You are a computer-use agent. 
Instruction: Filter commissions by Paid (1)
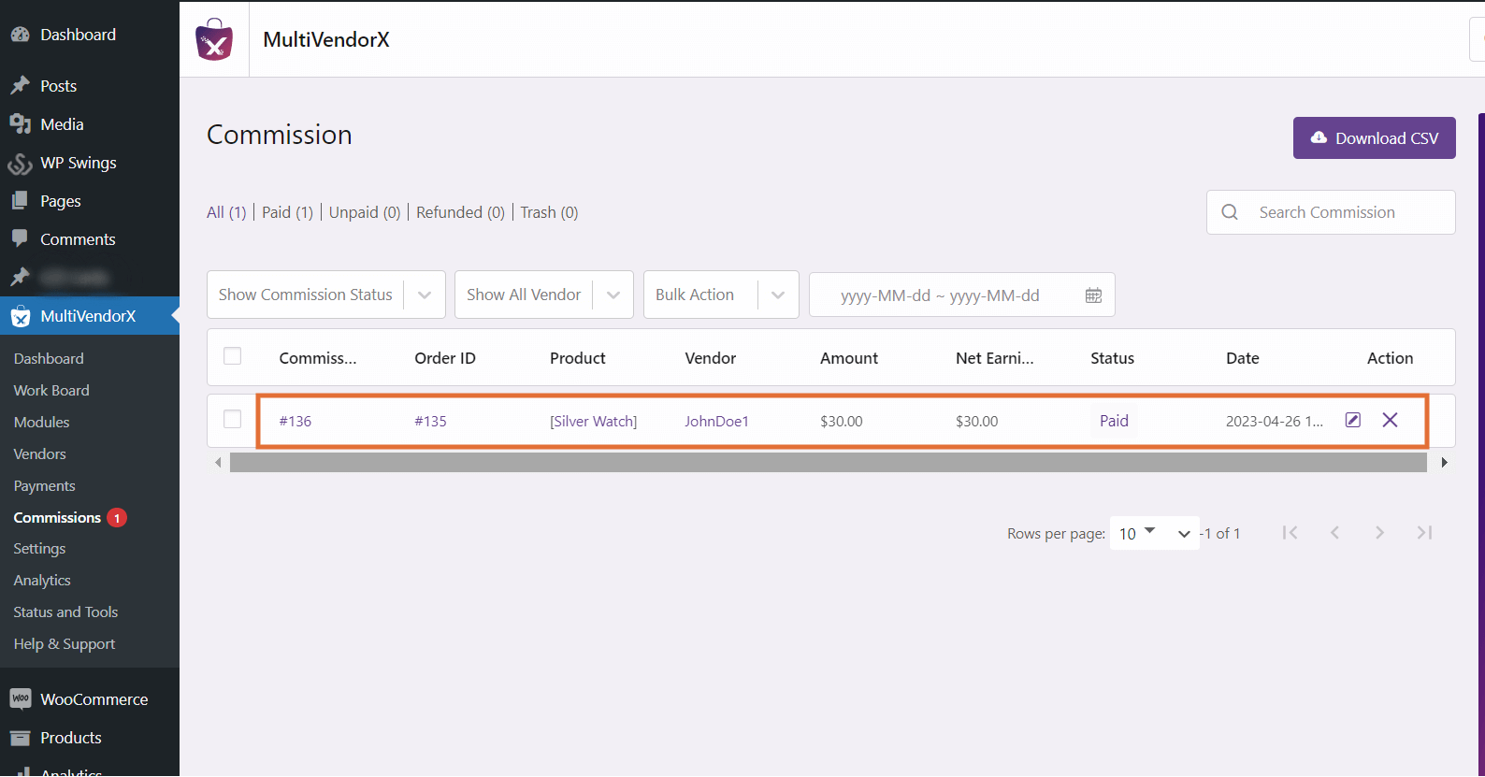(x=287, y=212)
